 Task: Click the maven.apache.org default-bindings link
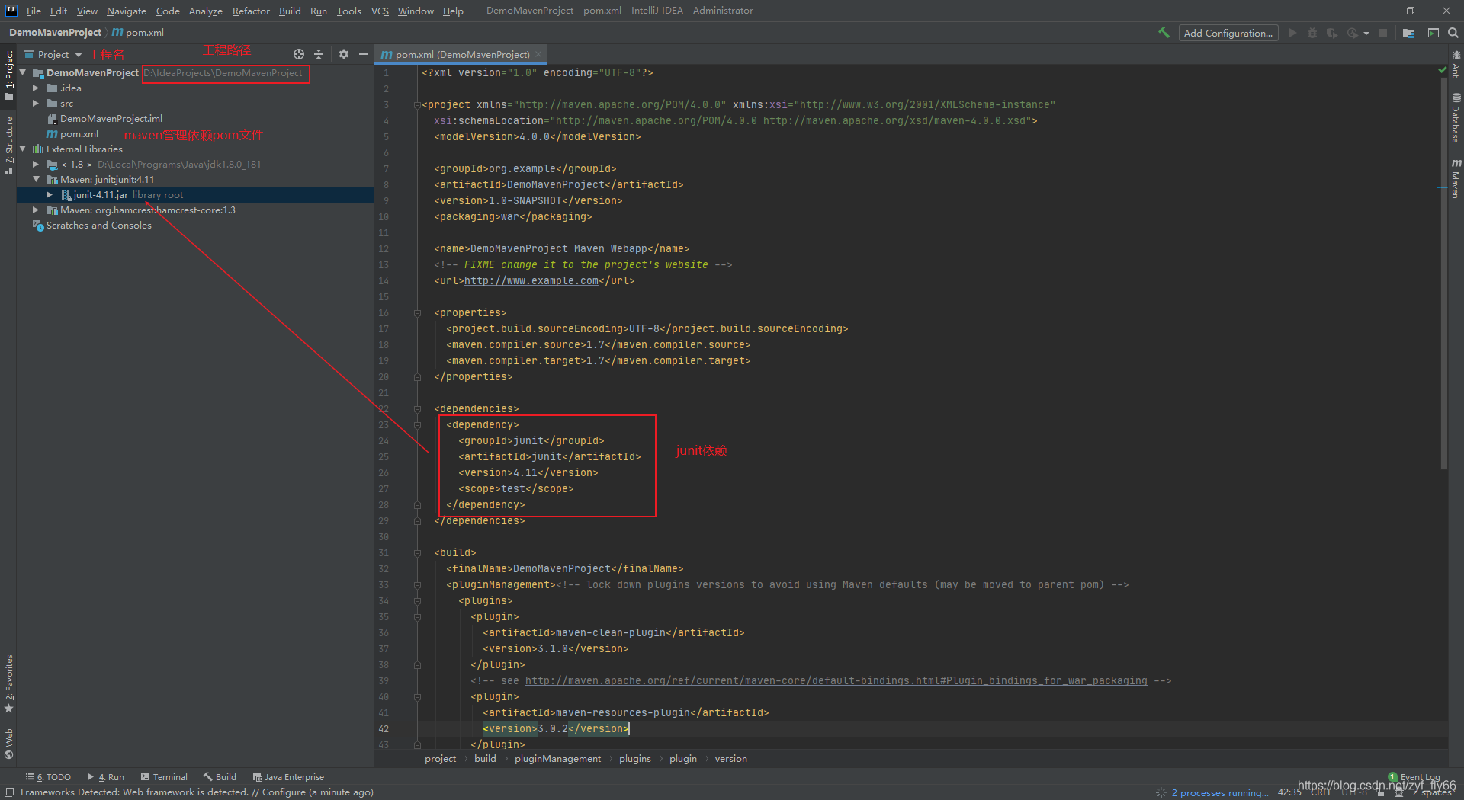point(836,681)
